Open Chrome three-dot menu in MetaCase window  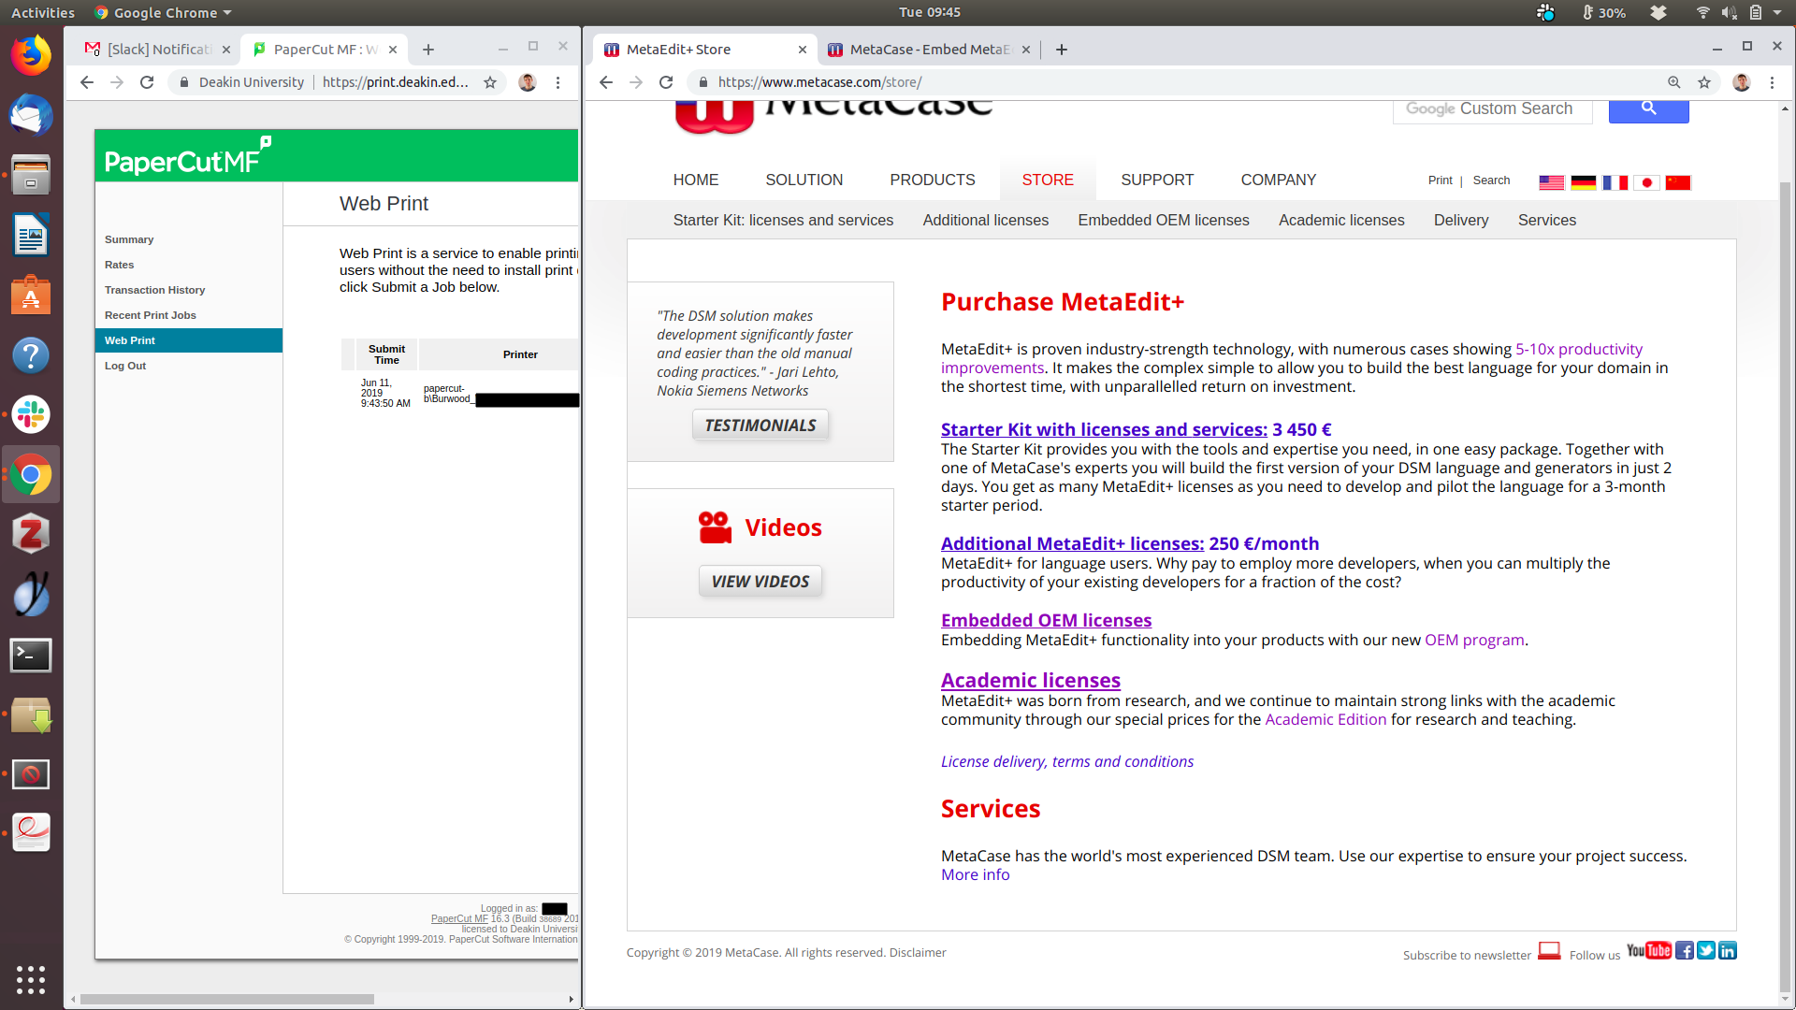point(1772,82)
